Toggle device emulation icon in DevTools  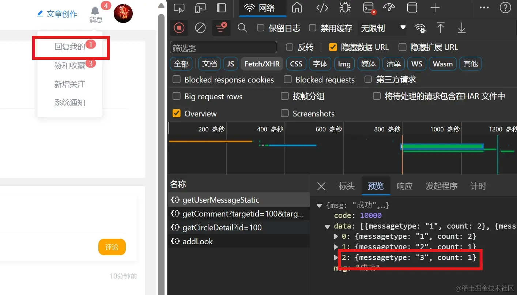(200, 8)
